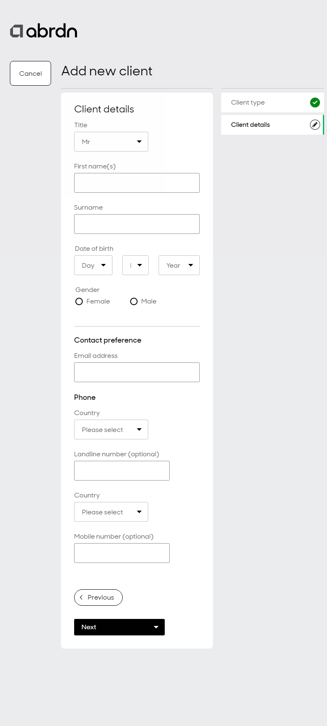Open the landline Country dropdown
This screenshot has height=726, width=327.
(x=111, y=430)
